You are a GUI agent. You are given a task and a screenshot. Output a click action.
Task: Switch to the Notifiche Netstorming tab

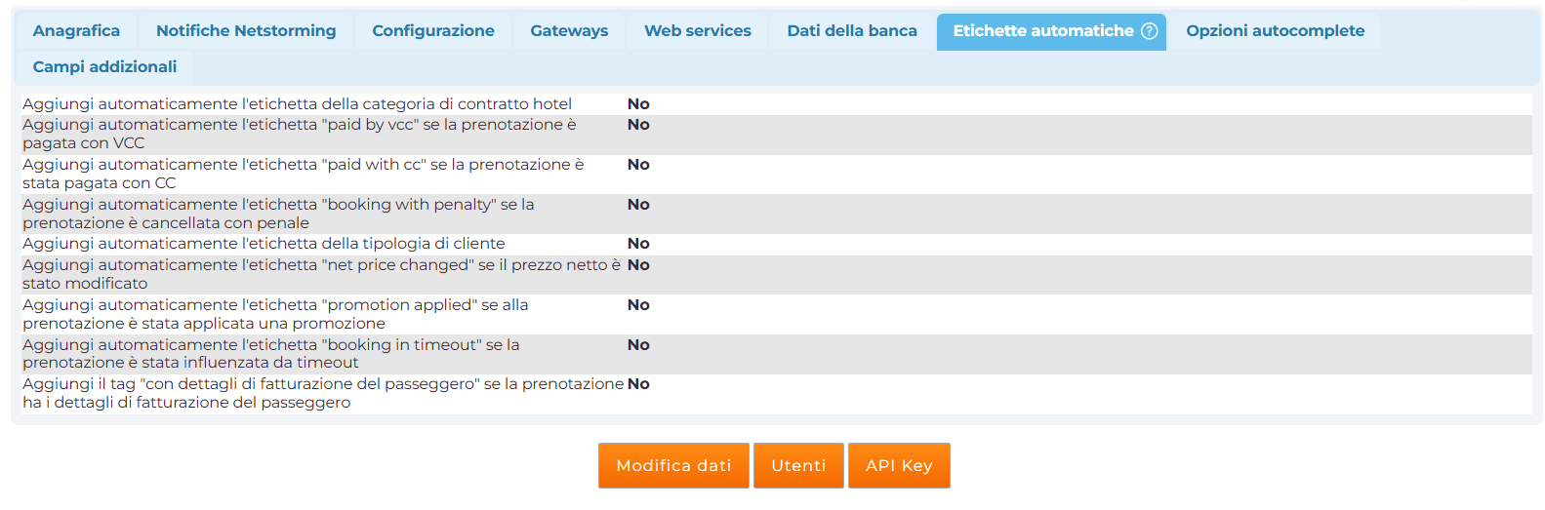[246, 31]
